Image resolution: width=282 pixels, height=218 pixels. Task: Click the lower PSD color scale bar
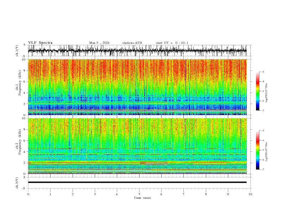tap(257, 150)
